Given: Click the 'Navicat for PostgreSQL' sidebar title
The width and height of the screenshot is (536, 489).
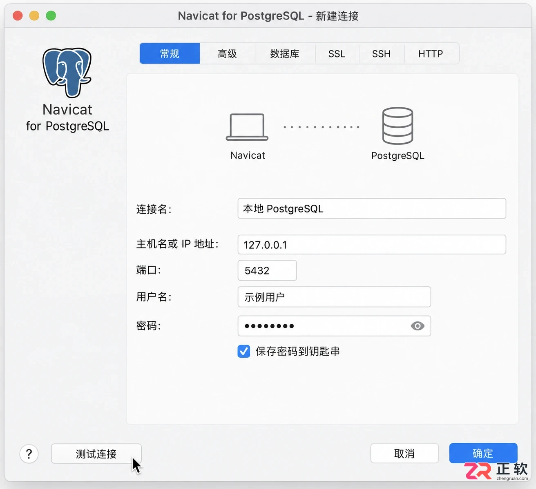Looking at the screenshot, I should [x=67, y=117].
